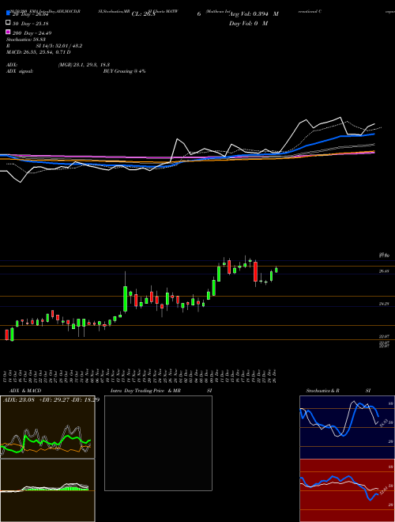Select the '200 Day = 24.49' legend text
Screen dimensions: 395x522
coord(33,33)
